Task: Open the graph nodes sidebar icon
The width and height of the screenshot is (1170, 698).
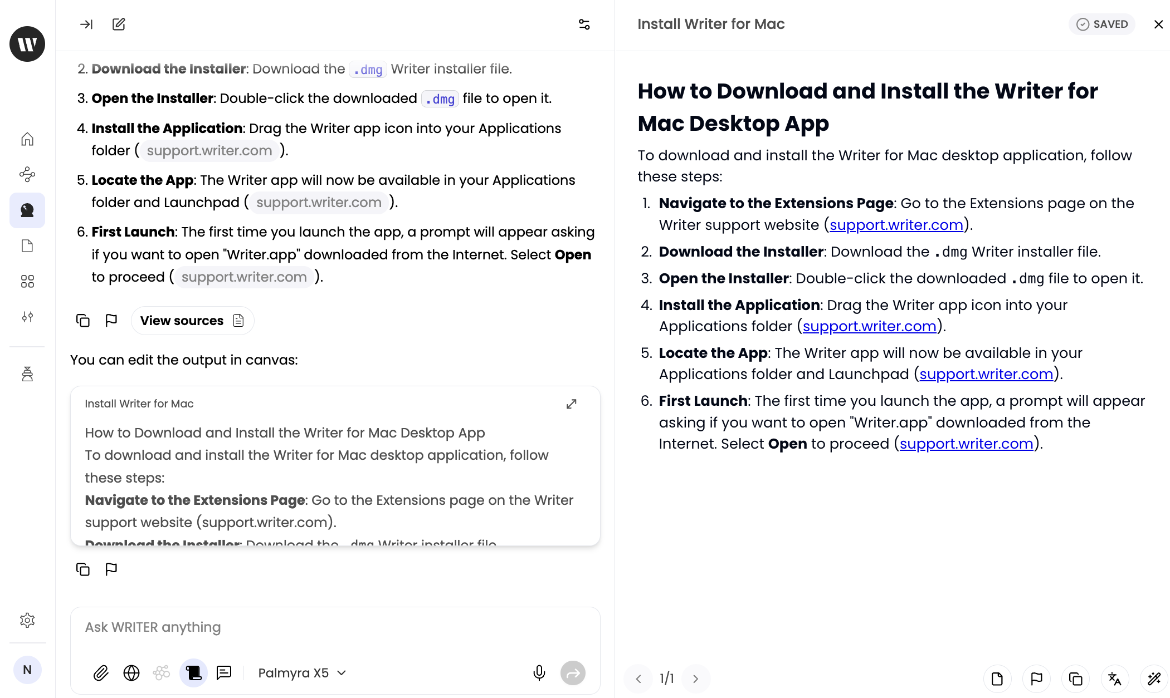Action: [27, 174]
